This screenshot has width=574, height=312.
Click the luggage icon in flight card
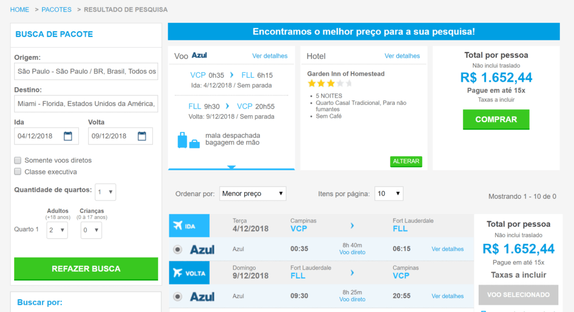pyautogui.click(x=188, y=140)
